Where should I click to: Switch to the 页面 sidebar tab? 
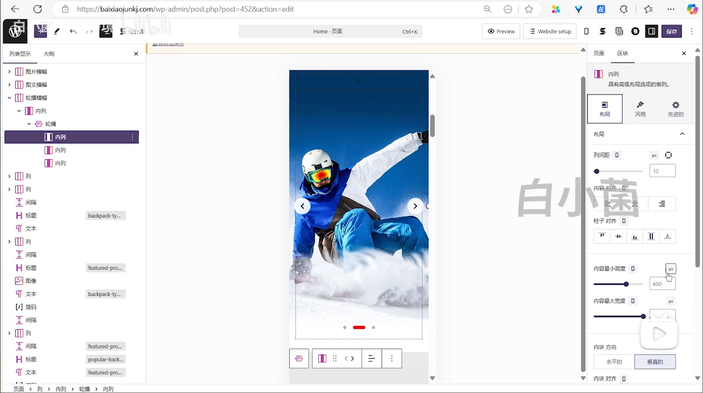coord(599,53)
